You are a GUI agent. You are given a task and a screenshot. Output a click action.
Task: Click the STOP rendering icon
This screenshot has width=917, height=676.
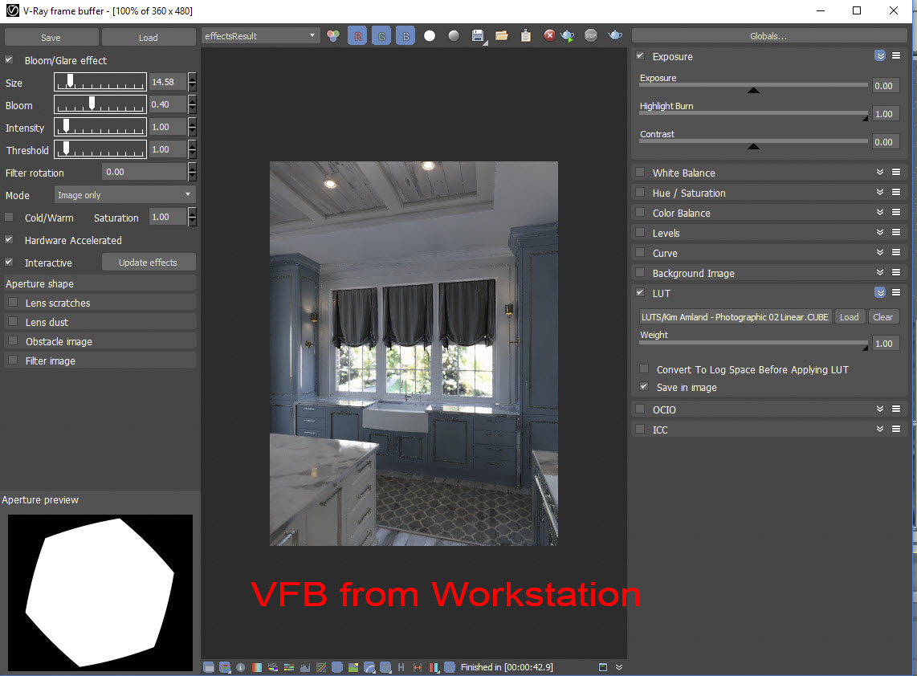[x=591, y=36]
